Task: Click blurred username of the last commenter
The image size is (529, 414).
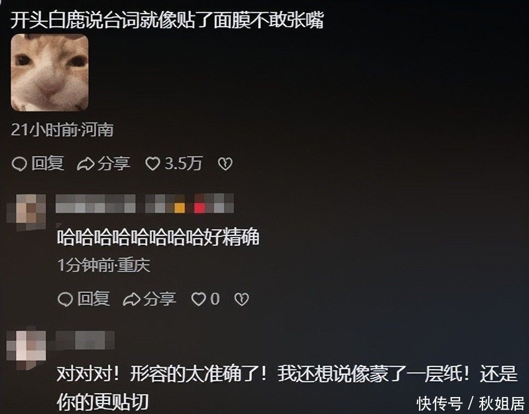Action: (x=85, y=340)
